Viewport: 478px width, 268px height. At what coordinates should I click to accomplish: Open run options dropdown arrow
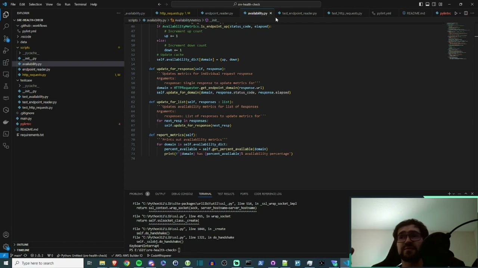pyautogui.click(x=460, y=13)
